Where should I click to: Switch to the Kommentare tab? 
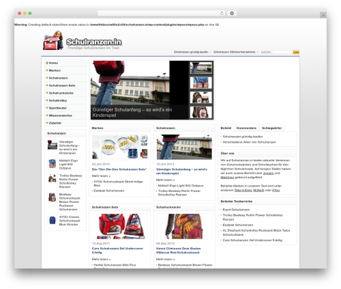click(246, 128)
